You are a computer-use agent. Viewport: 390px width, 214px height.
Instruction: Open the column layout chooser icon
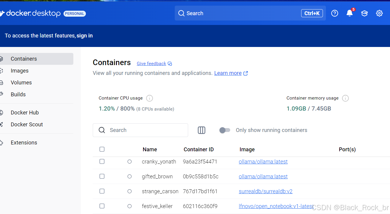coord(202,130)
